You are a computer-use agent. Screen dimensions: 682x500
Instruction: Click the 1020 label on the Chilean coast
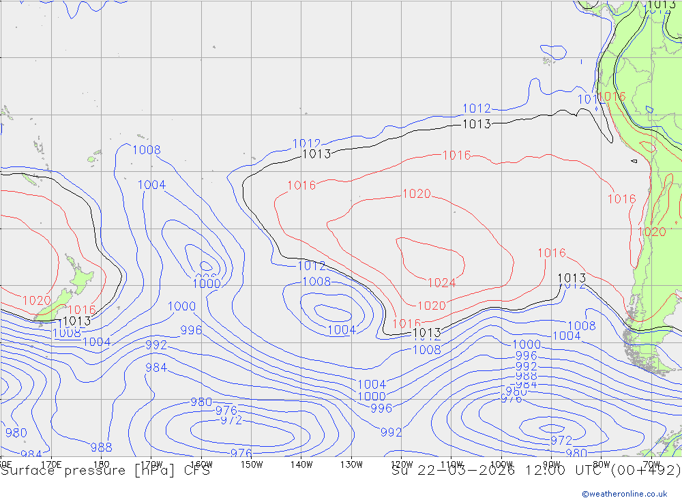coord(651,232)
